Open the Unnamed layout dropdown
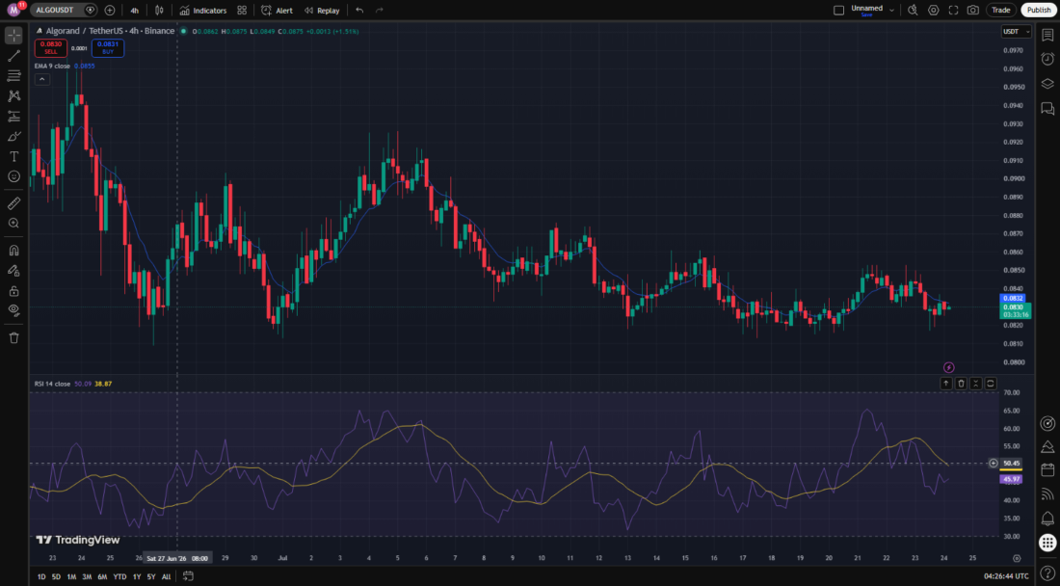Viewport: 1060px width, 586px height. point(873,11)
